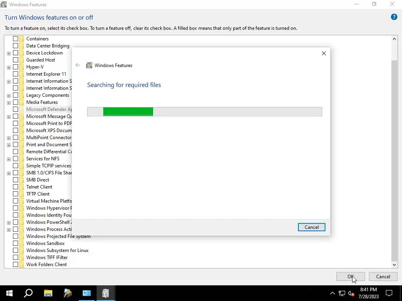Expand the Windows Process Activation node
The image size is (402, 301).
coord(9,230)
